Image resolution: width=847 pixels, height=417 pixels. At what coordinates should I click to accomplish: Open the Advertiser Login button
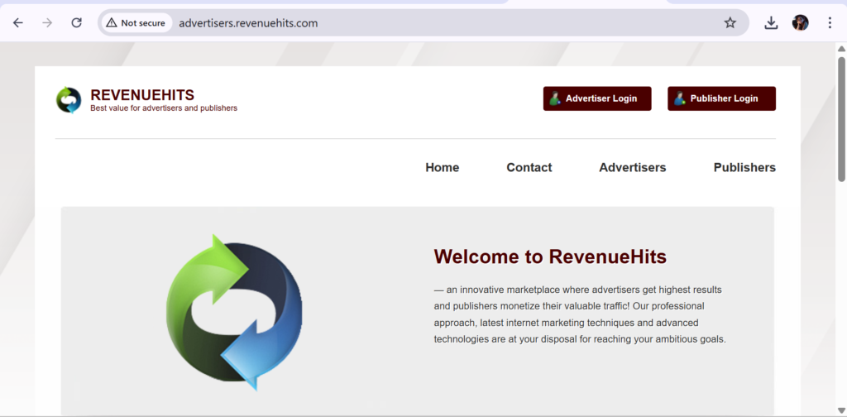pos(597,98)
